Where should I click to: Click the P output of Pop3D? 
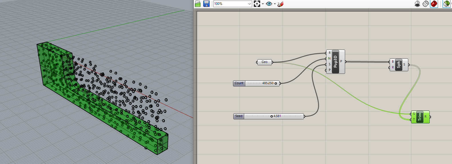coord(341,62)
